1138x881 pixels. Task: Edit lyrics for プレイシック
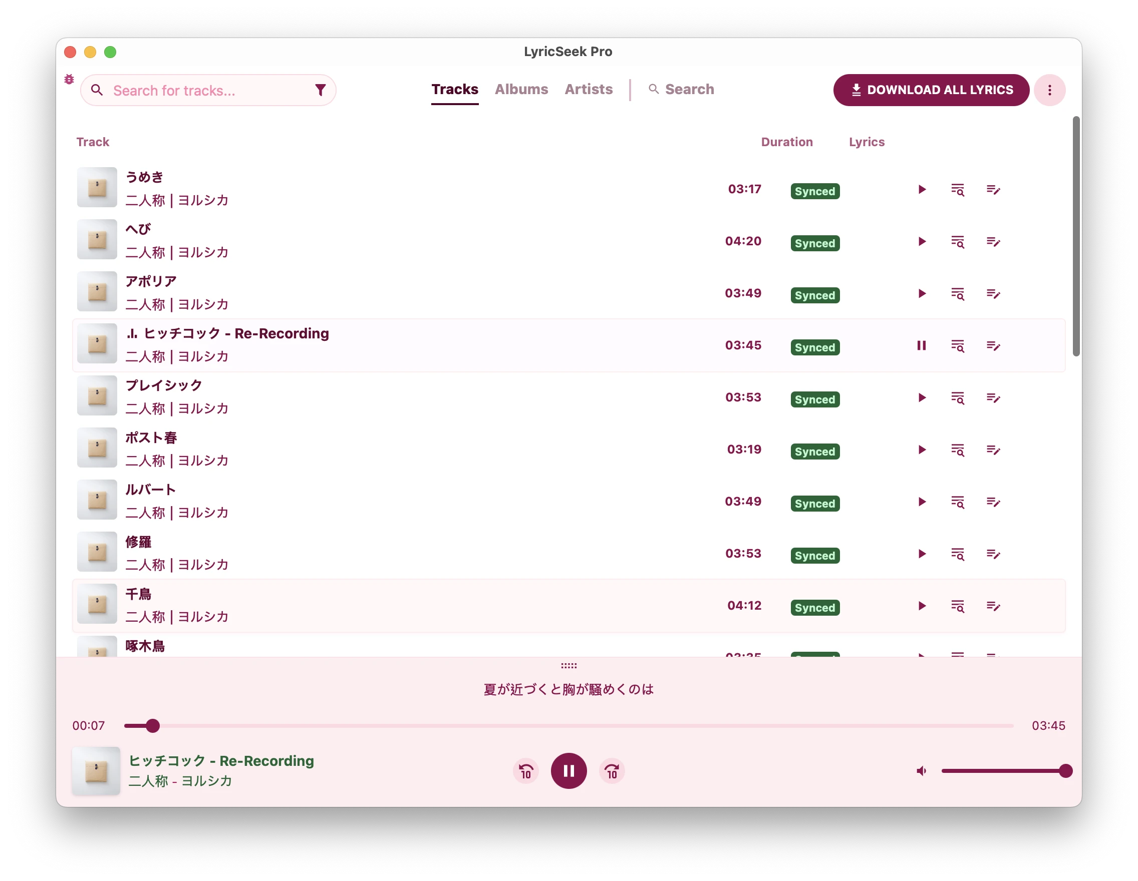(x=993, y=398)
